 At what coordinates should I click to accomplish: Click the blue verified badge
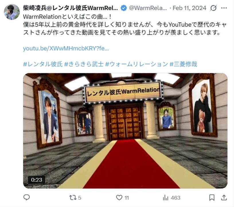[x=124, y=8]
